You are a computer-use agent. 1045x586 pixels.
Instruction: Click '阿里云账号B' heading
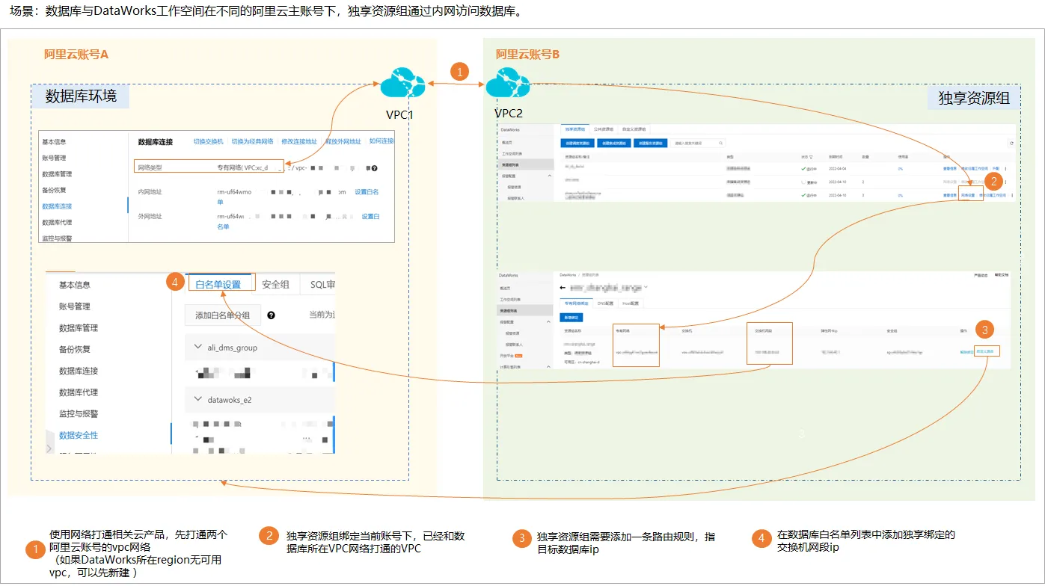click(527, 55)
